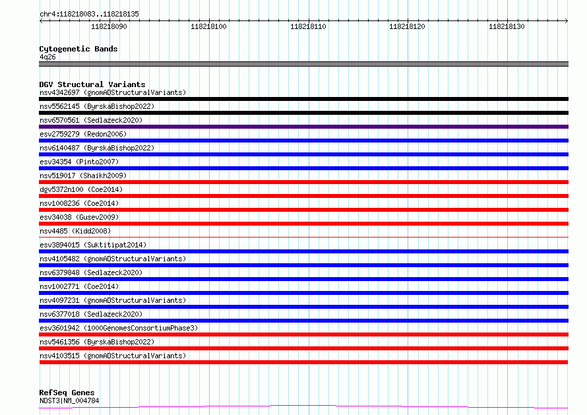Open variant esv3894015 (Suktitipat2014) label
This screenshot has height=415, width=587.
[93, 245]
